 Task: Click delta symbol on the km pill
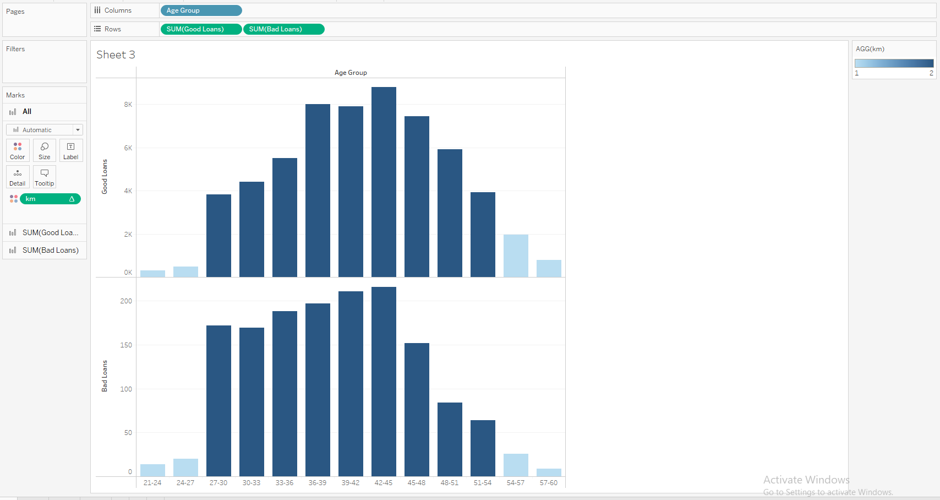(x=72, y=199)
